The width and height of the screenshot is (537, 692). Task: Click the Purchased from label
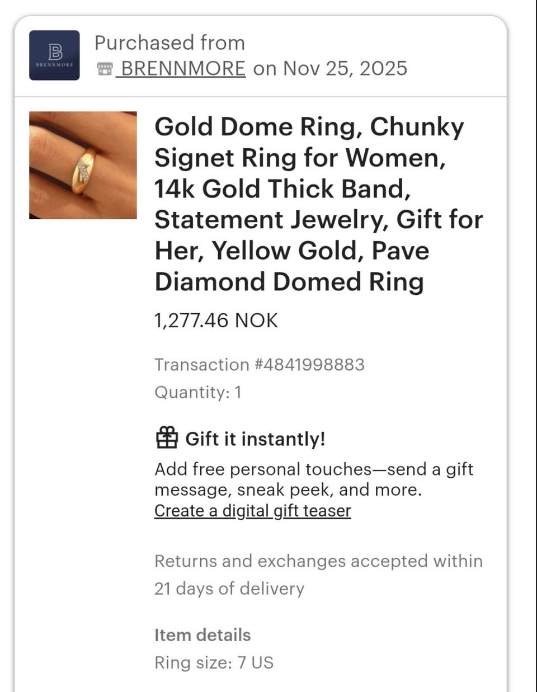tap(169, 43)
